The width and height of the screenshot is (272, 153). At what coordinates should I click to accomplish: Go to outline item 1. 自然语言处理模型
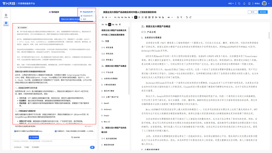point(109,79)
